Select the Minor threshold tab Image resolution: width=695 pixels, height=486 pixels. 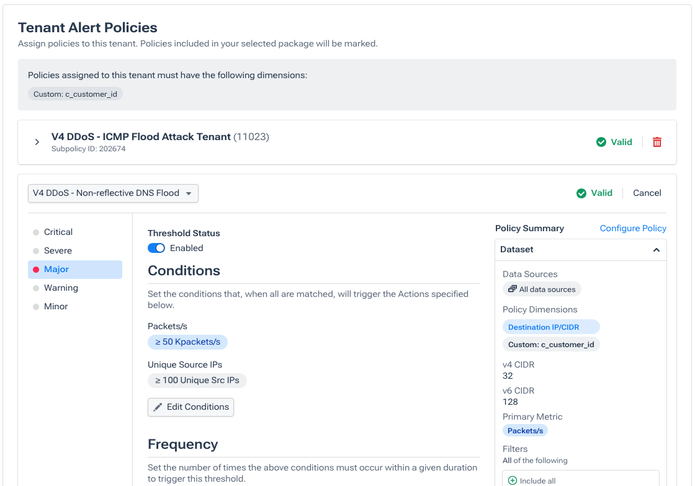pyautogui.click(x=56, y=307)
